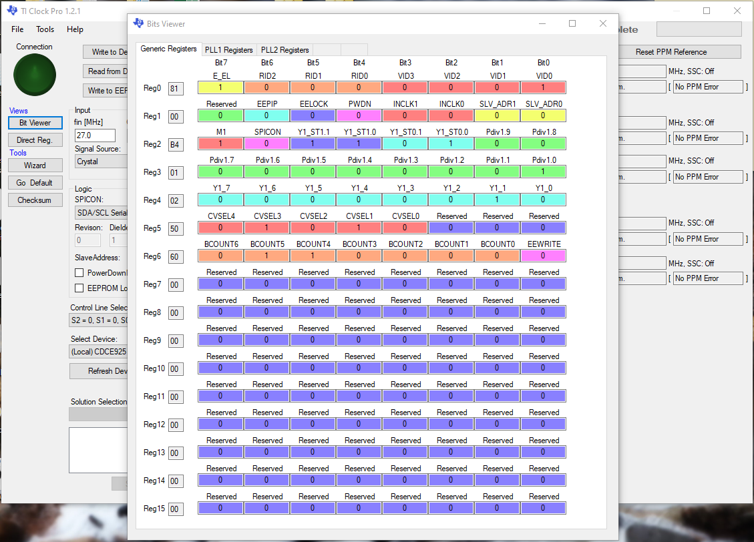This screenshot has height=542, width=754.
Task: Toggle the INCLK1 bit in Reg1
Action: [x=405, y=115]
